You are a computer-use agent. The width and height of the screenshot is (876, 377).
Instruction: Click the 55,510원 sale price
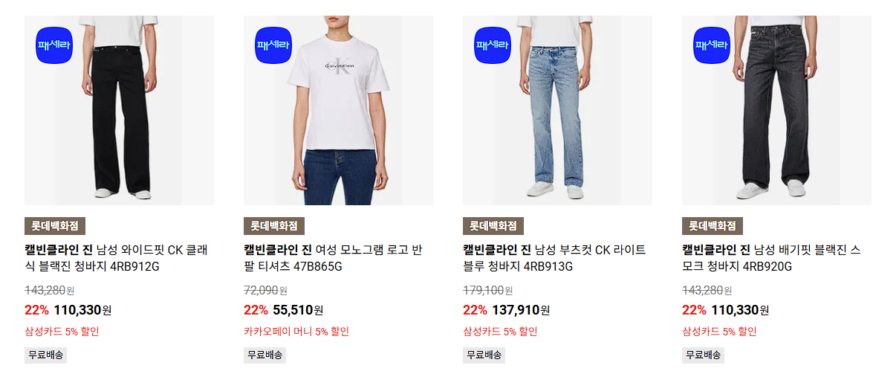(x=298, y=310)
